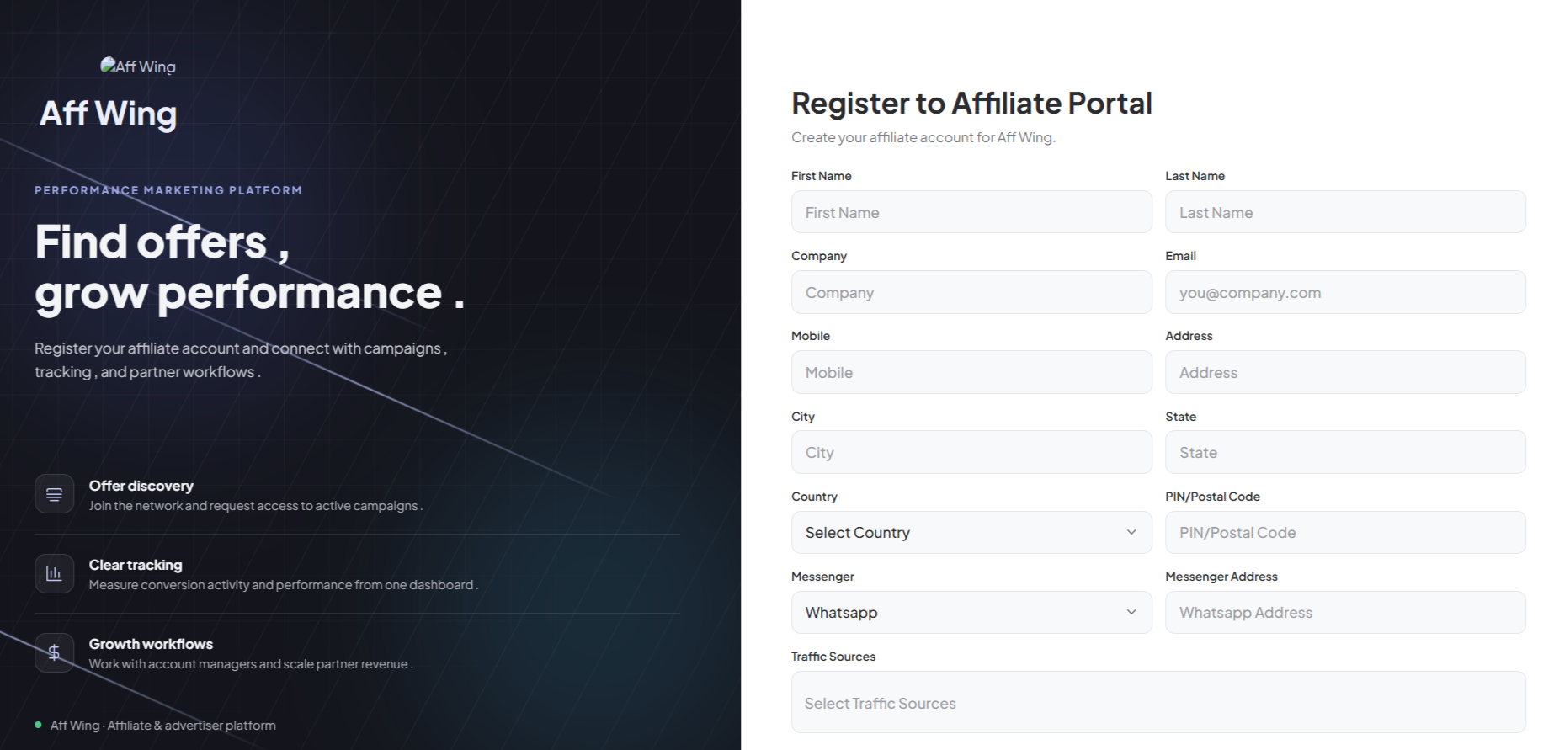Viewport: 1554px width, 750px height.
Task: Click the PIN/Postal Code input
Action: coord(1345,532)
